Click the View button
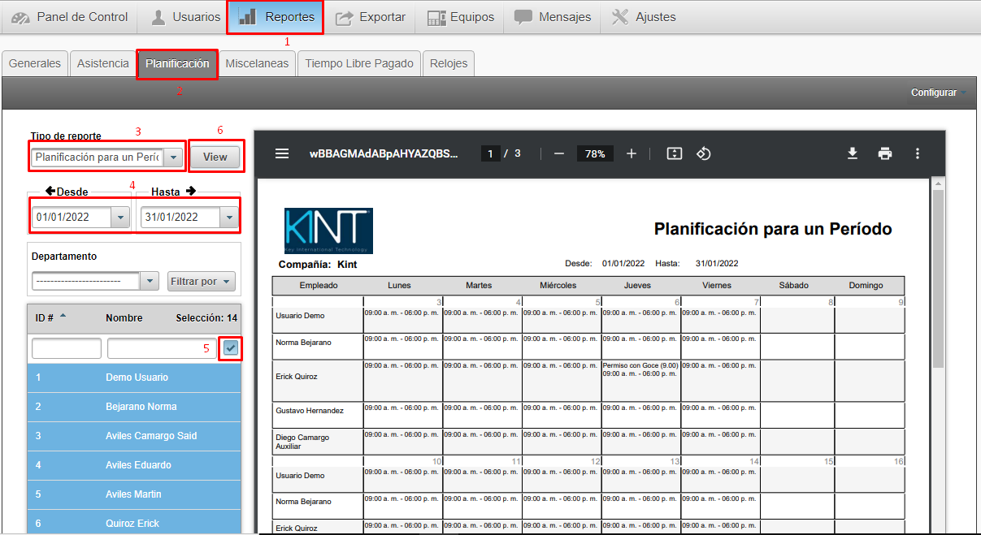The image size is (981, 535). (215, 157)
